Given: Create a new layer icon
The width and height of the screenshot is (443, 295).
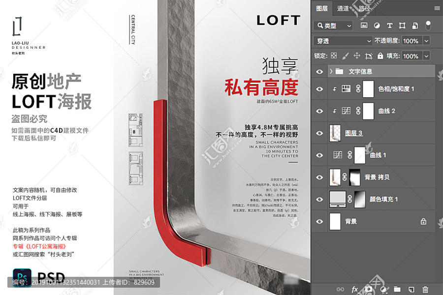Looking at the screenshot, I should [411, 290].
